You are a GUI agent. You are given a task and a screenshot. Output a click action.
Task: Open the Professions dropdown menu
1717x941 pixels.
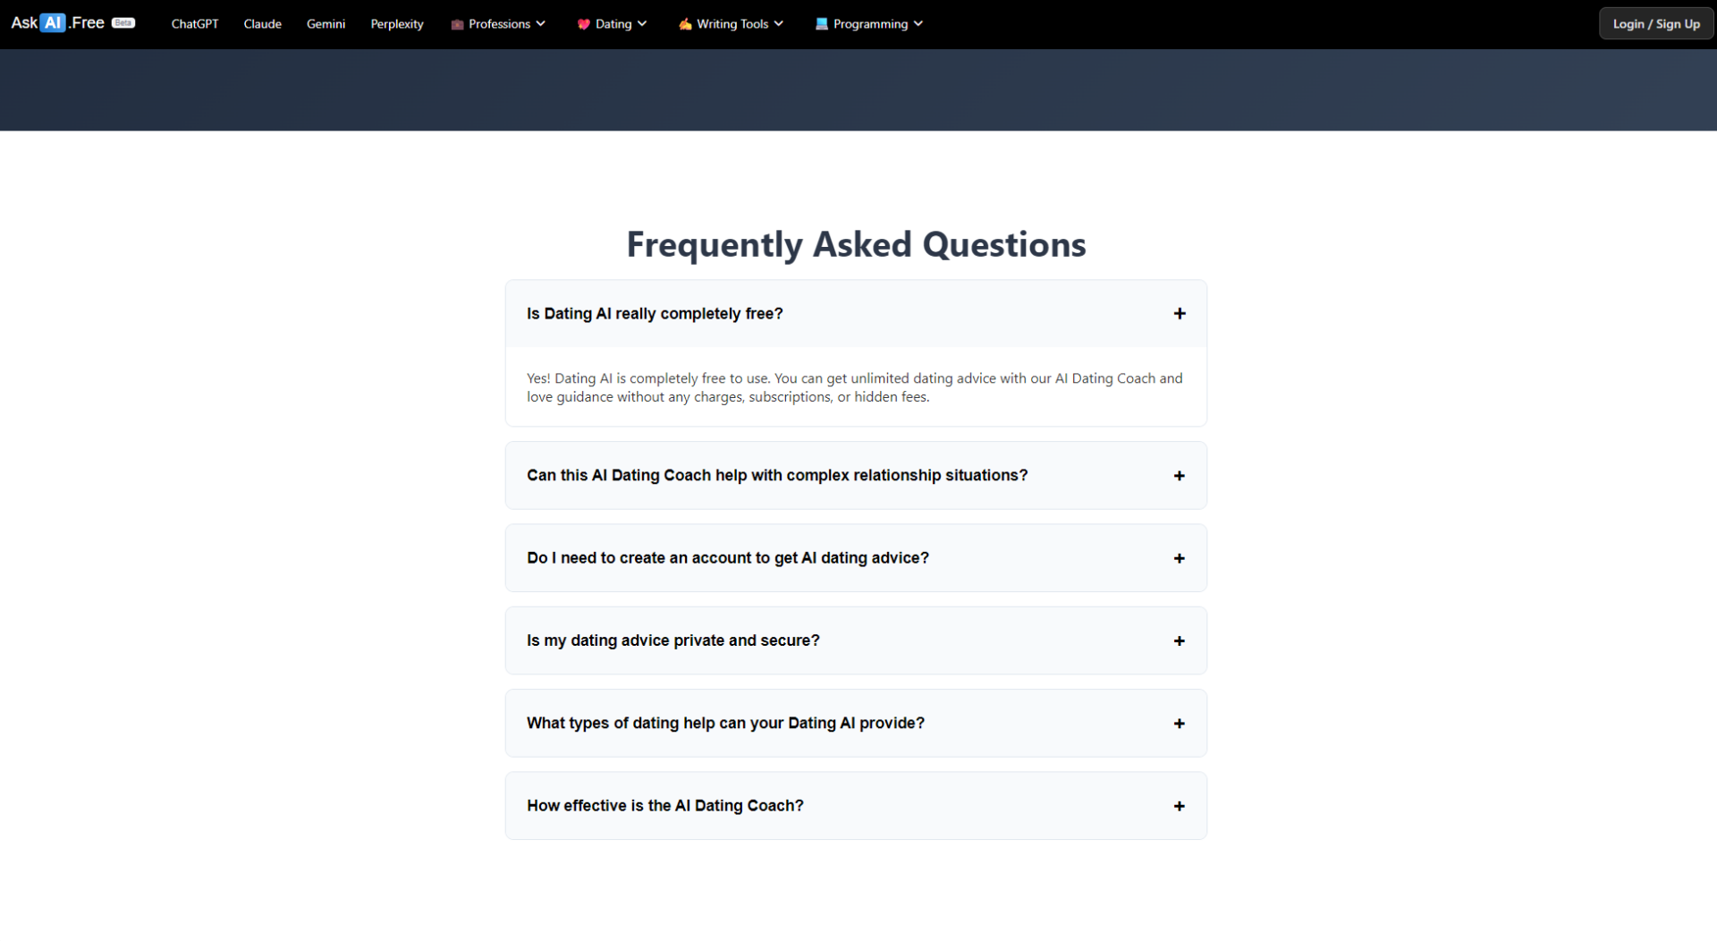(x=499, y=24)
